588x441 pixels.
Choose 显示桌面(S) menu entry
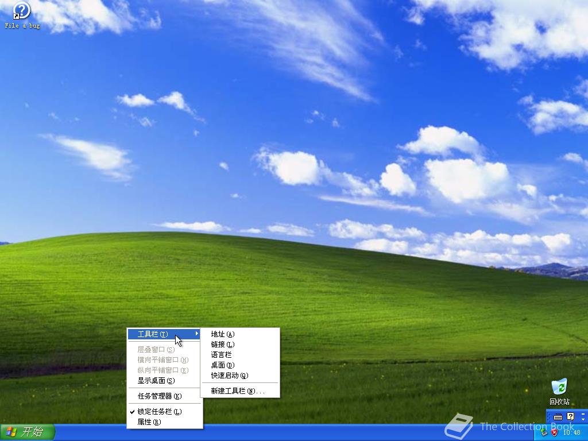point(165,381)
